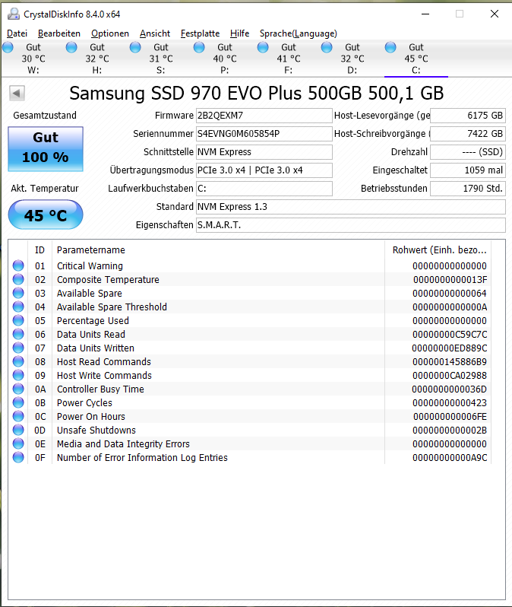Click status orb for Data Units Written
The height and width of the screenshot is (607, 512).
(x=18, y=348)
